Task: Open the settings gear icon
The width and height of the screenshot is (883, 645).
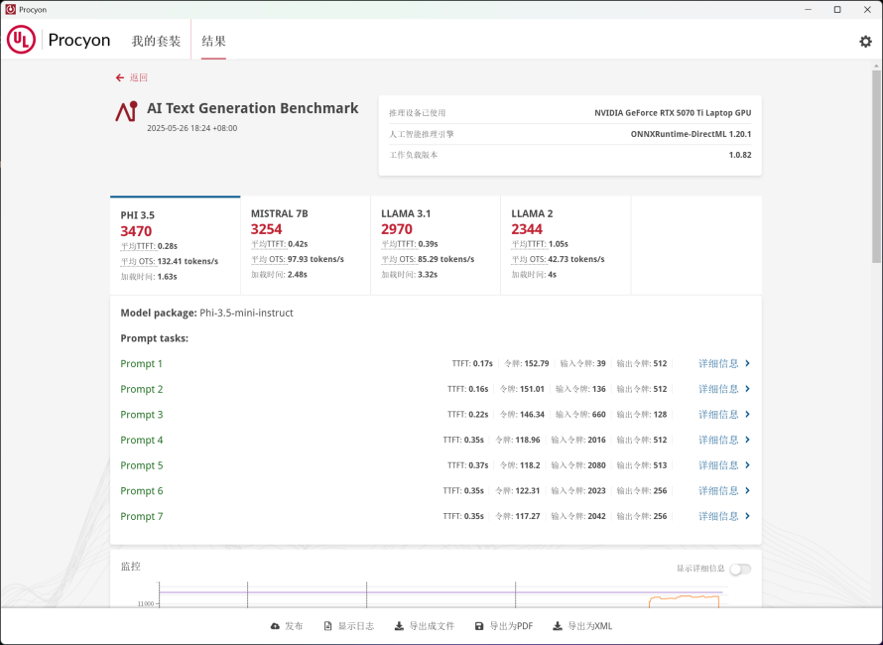Action: (865, 41)
